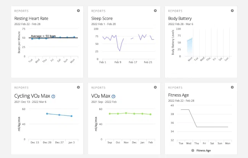The width and height of the screenshot is (248, 158).
Task: Click date range 2022 Feb 28 - Mar 6
Action: pyautogui.click(x=180, y=24)
